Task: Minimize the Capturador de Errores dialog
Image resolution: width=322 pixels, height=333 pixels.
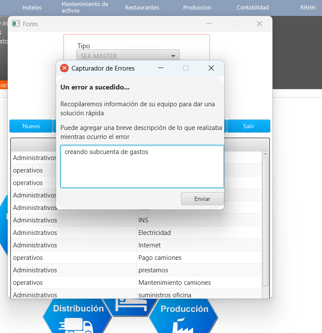Action: pos(161,68)
